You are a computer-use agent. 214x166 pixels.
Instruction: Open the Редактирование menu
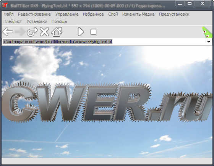click(34, 14)
